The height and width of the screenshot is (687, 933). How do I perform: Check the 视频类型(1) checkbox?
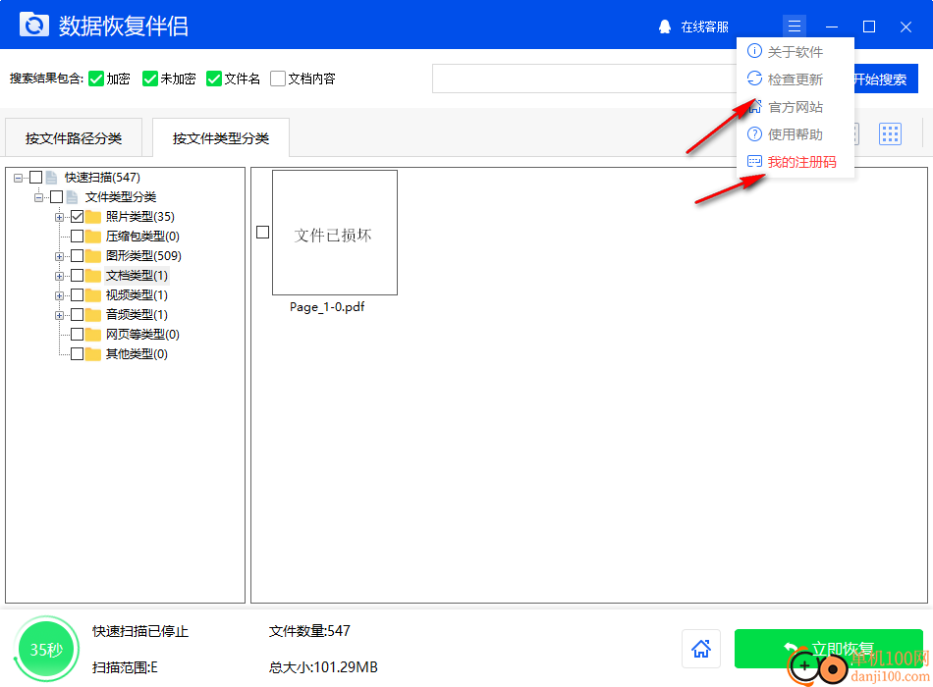pyautogui.click(x=77, y=294)
